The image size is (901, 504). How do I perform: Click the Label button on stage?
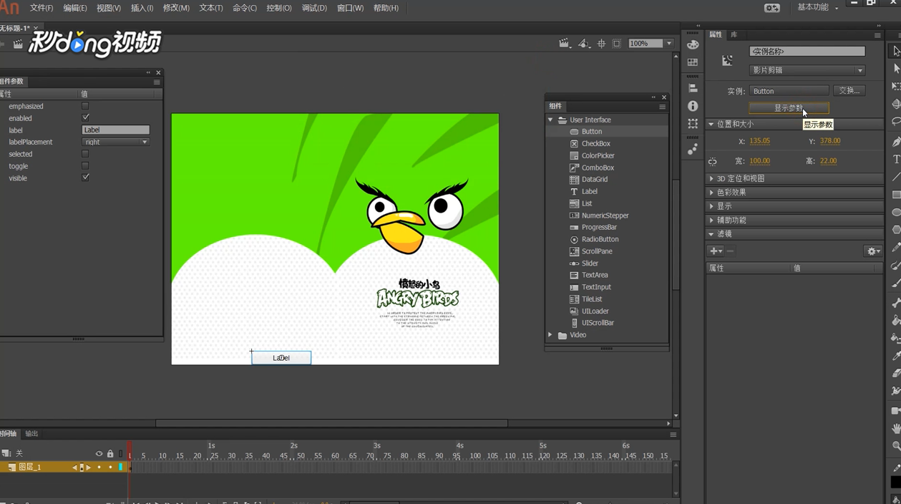(281, 358)
